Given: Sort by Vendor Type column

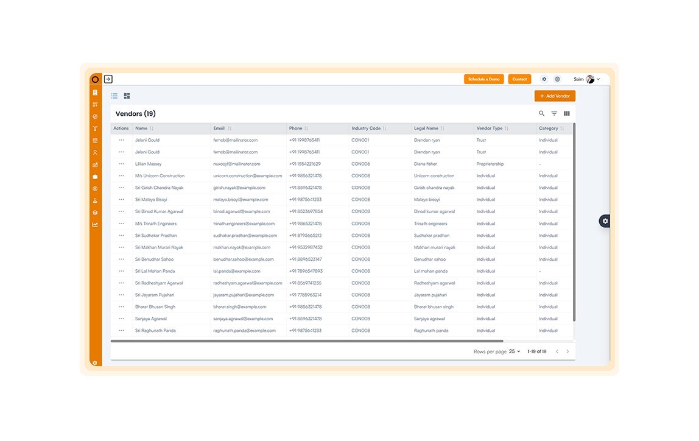Looking at the screenshot, I should [507, 129].
